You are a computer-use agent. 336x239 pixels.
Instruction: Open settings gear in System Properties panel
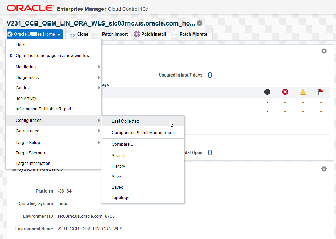pos(324,169)
